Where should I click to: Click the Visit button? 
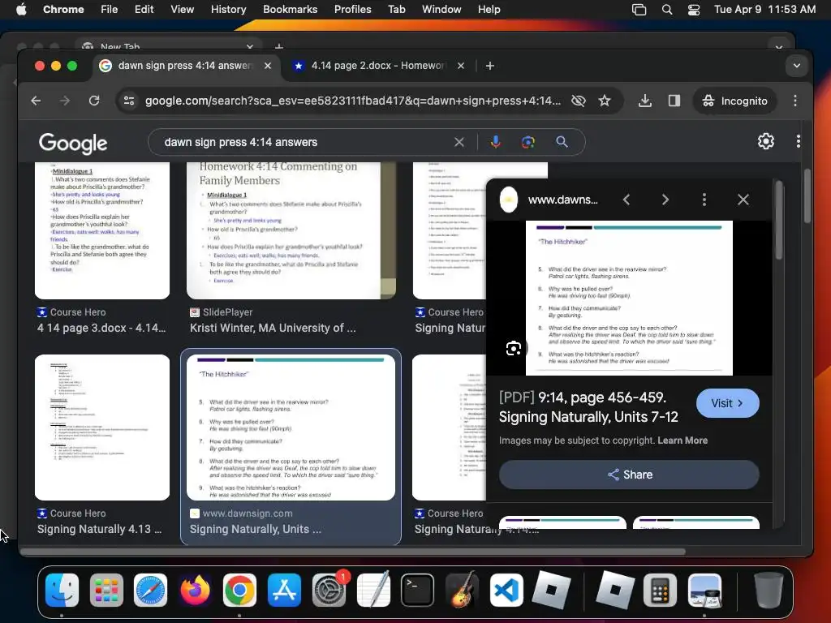pos(728,403)
